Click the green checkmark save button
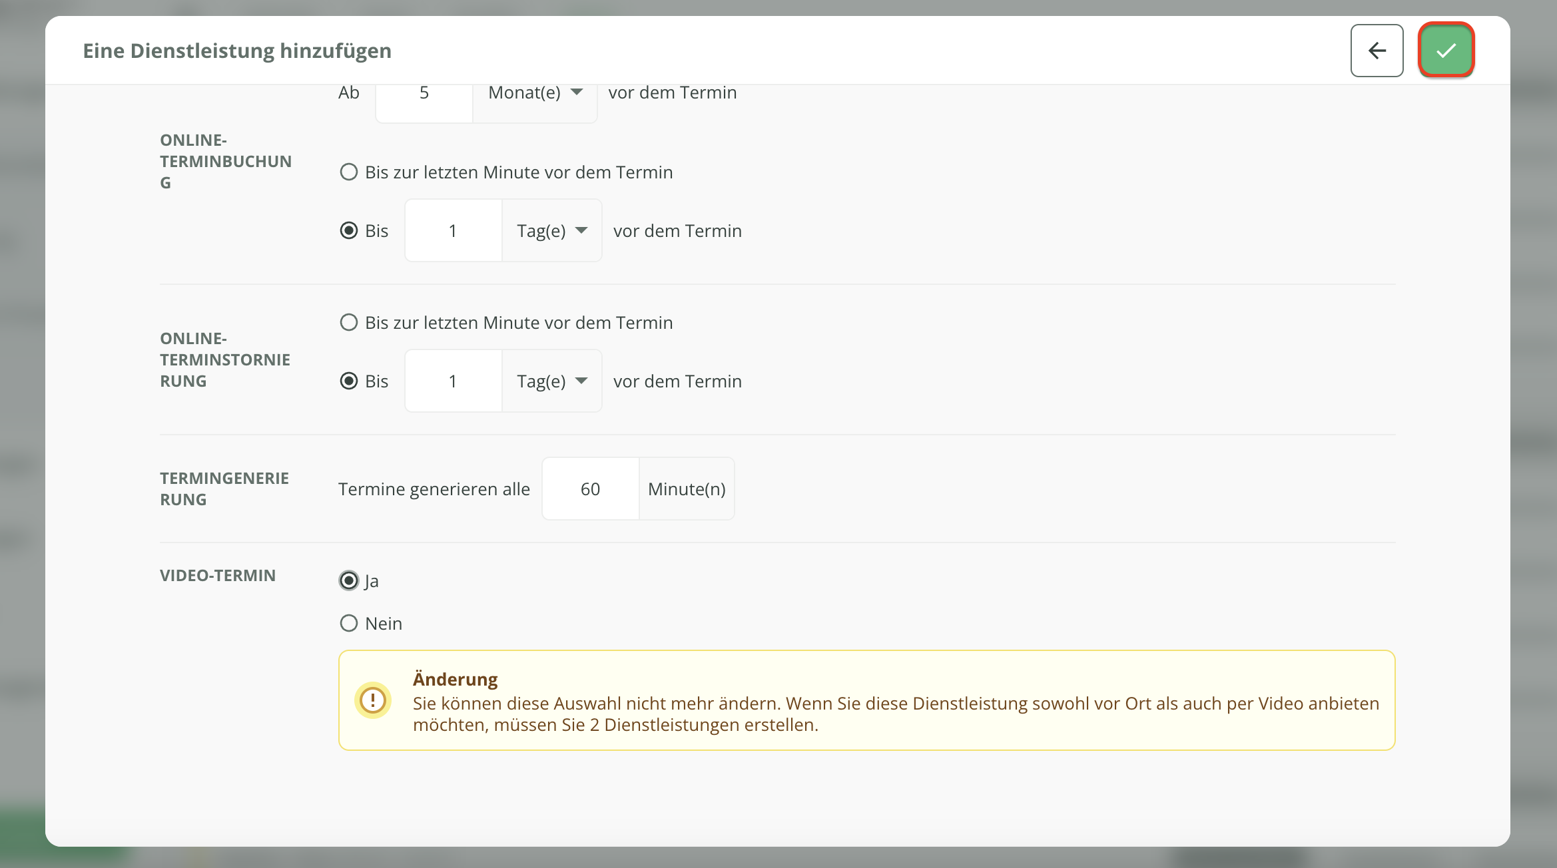 point(1446,51)
